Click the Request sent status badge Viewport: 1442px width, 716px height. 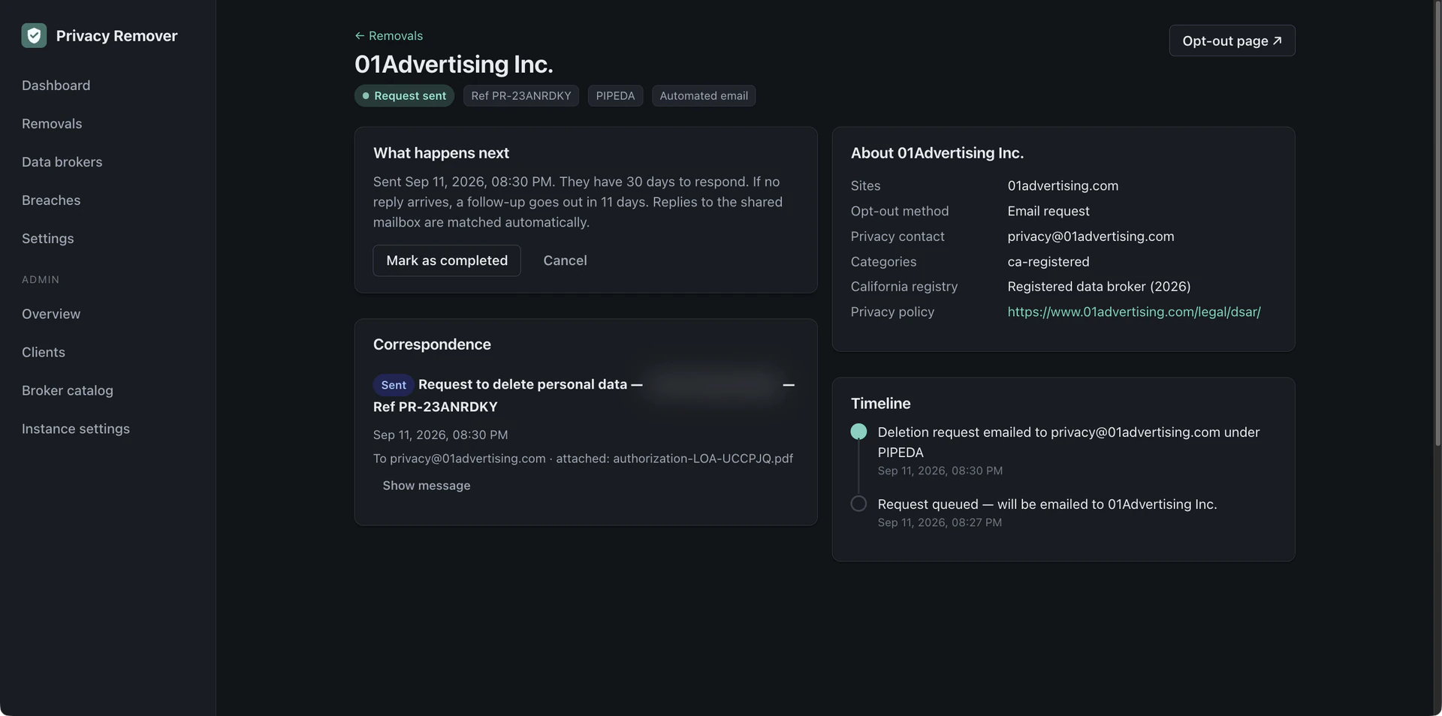pos(404,96)
